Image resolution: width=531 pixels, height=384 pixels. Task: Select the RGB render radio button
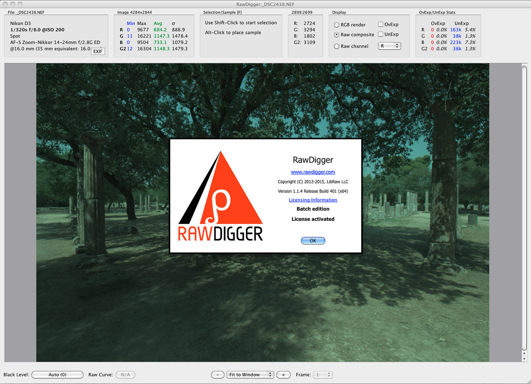337,25
